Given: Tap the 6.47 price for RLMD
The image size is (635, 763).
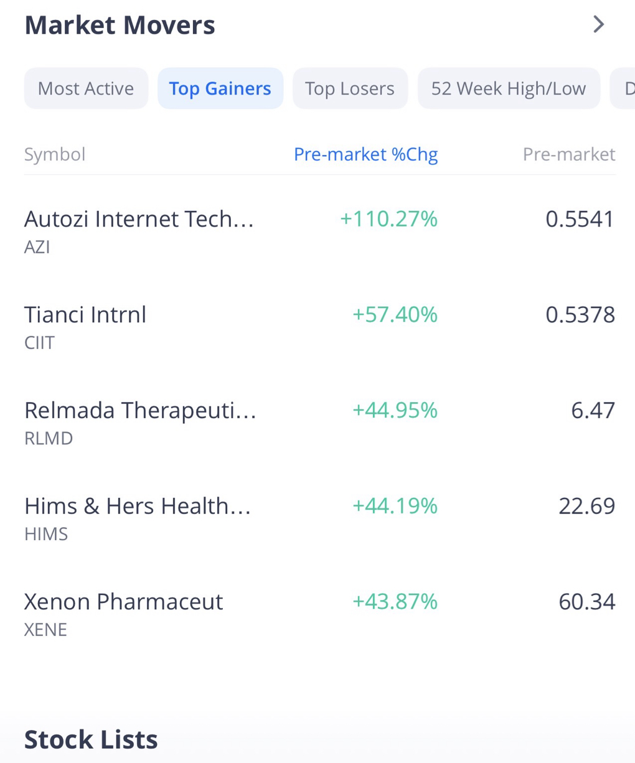Looking at the screenshot, I should click(x=593, y=410).
